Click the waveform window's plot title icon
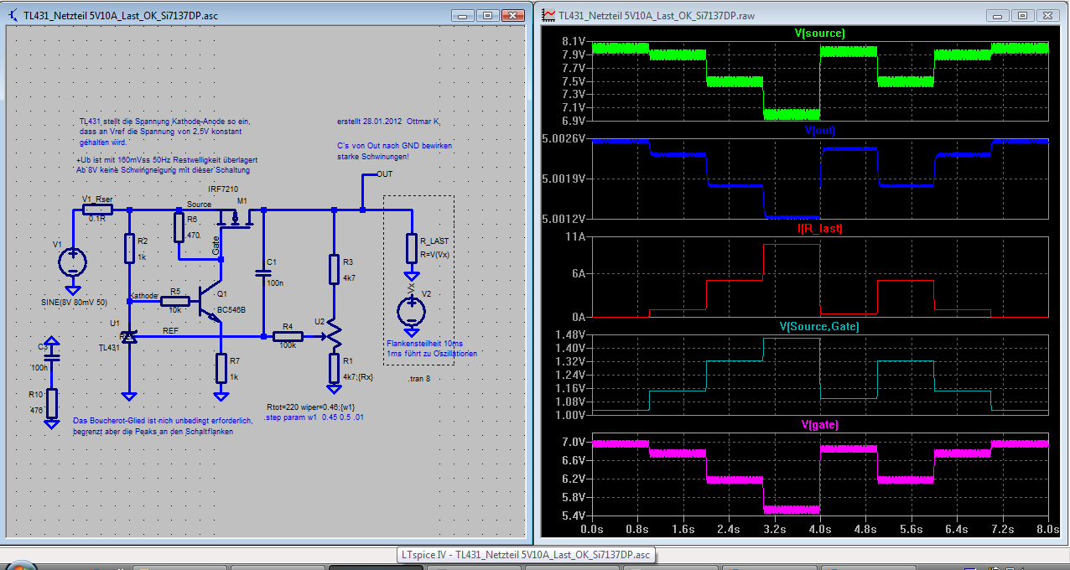This screenshot has height=570, width=1070. pos(549,15)
